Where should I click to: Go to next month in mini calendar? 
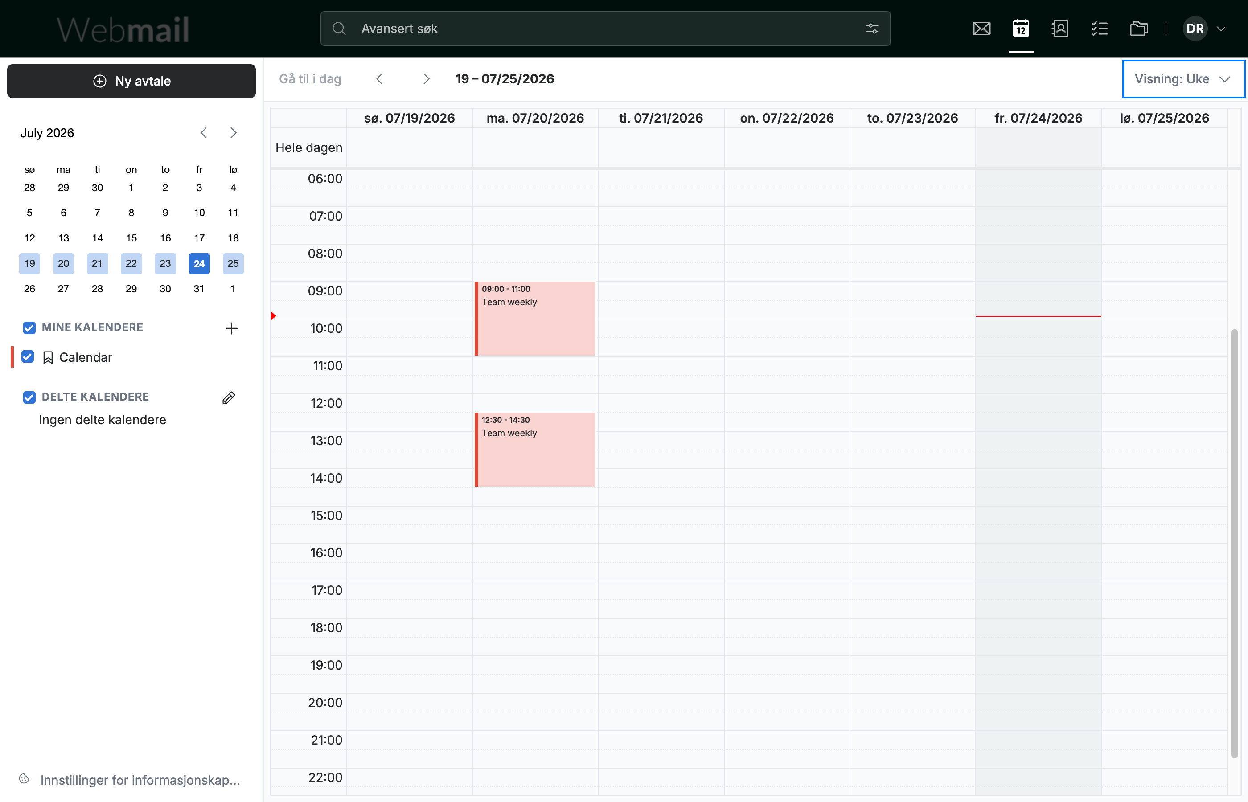(234, 133)
